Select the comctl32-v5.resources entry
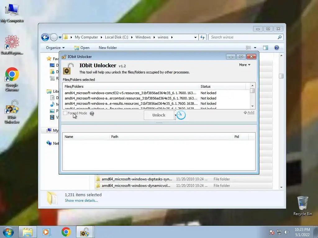Image resolution: width=318 pixels, height=238 pixels. [157, 93]
